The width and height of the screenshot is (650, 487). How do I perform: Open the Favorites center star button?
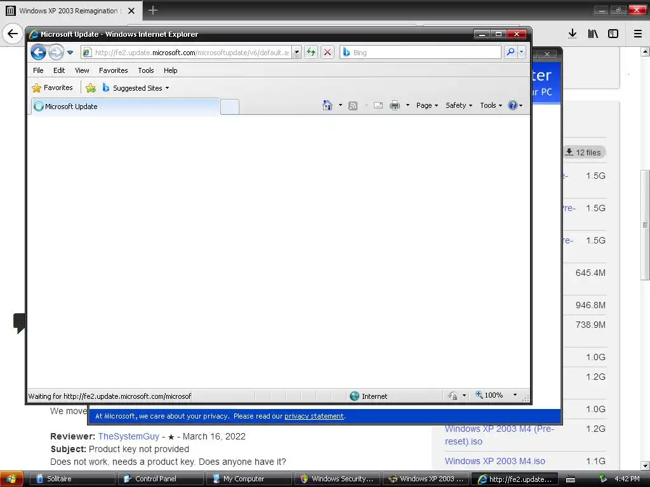(52, 88)
